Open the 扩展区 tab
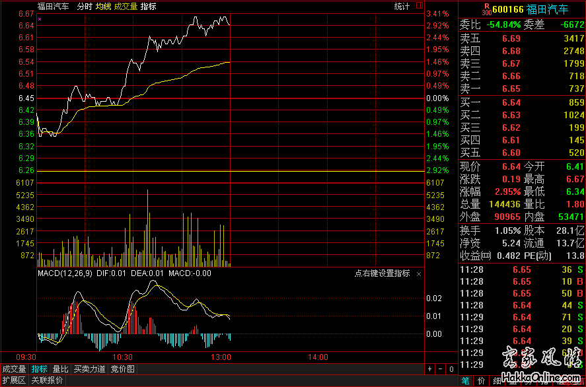The image size is (586, 387). pos(14,380)
